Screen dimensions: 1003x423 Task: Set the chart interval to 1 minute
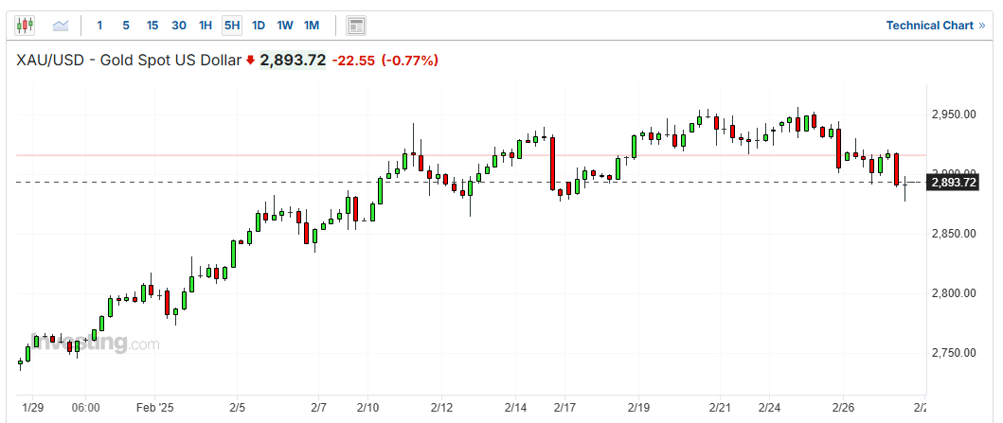click(99, 26)
